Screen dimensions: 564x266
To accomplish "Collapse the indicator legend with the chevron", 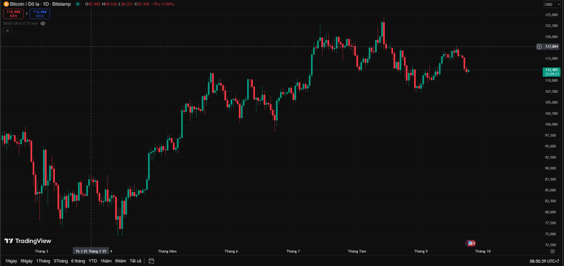I will click(7, 31).
